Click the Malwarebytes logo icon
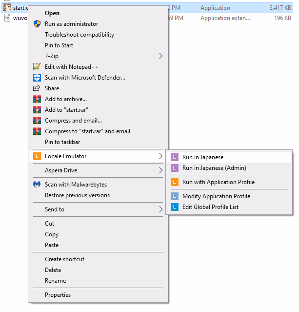 click(37, 185)
